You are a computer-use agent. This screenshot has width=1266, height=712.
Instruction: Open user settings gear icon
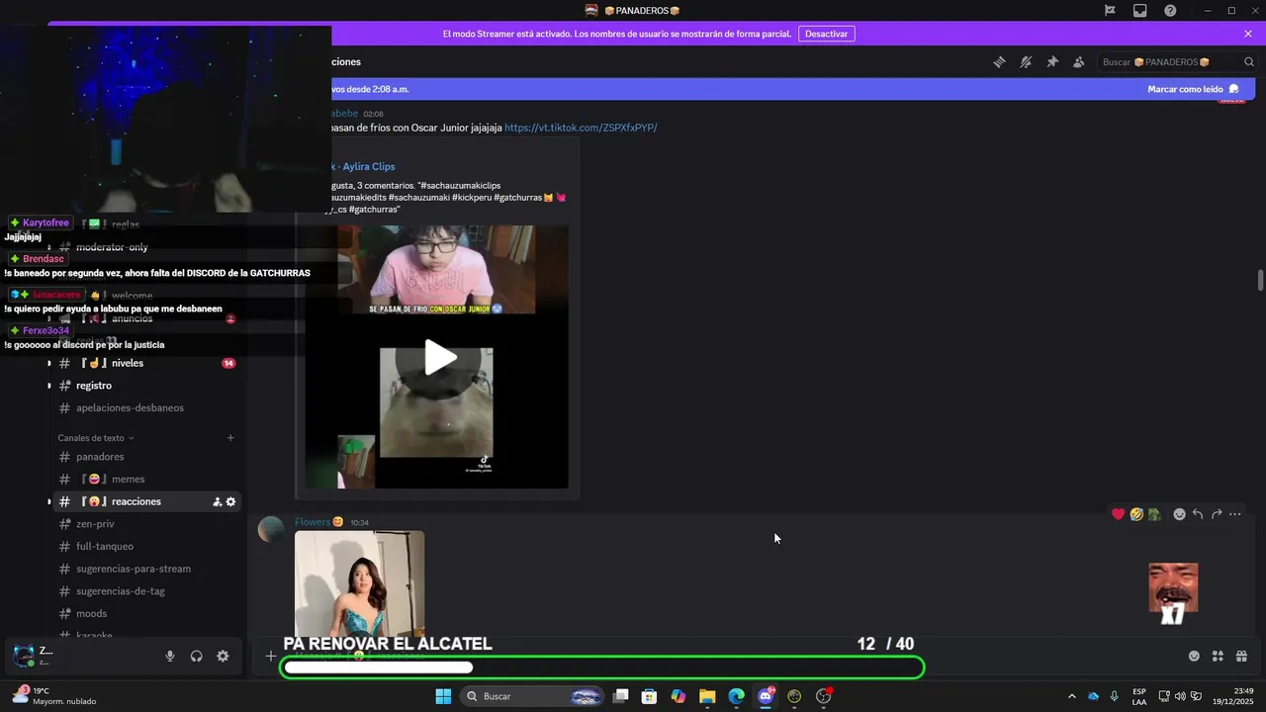pyautogui.click(x=223, y=656)
